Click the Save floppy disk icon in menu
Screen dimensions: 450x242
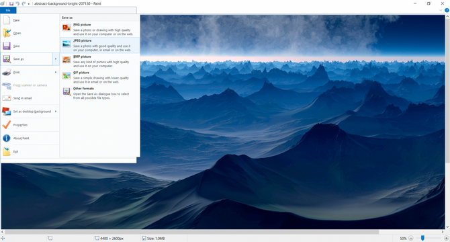point(7,46)
